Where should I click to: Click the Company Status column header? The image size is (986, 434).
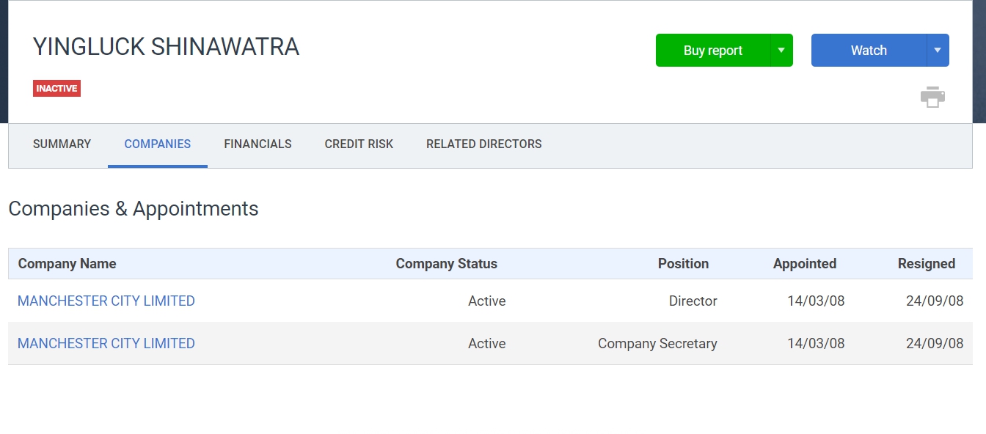coord(446,264)
